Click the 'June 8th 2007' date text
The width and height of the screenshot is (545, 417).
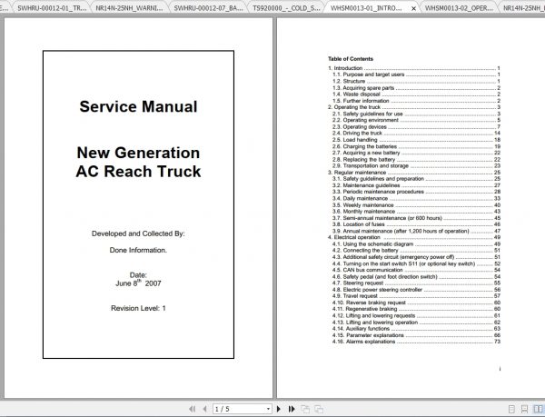(138, 283)
